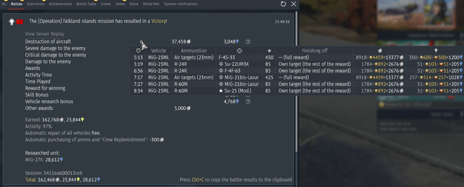The width and height of the screenshot is (464, 187).
Task: Click the timer icon column header
Action: (138, 51)
